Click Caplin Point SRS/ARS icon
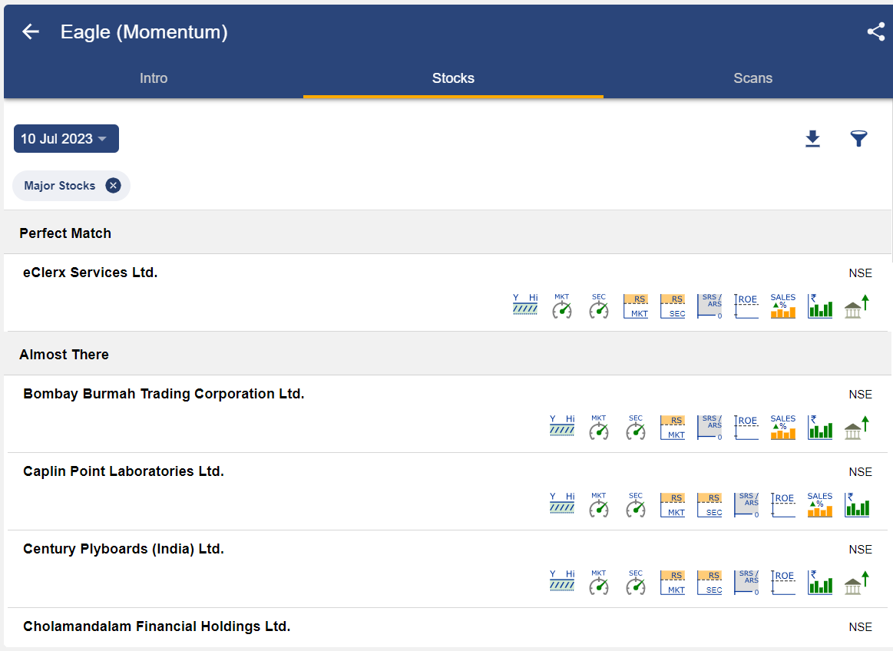The image size is (893, 651). 746,504
